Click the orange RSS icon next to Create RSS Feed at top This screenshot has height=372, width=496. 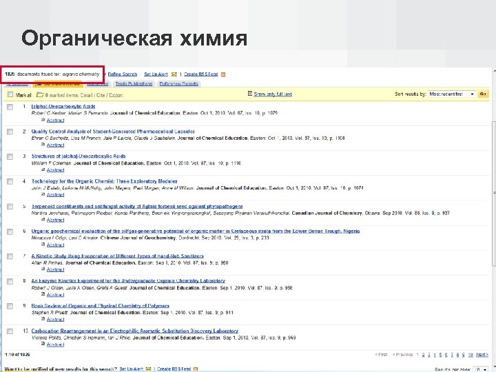click(x=223, y=74)
